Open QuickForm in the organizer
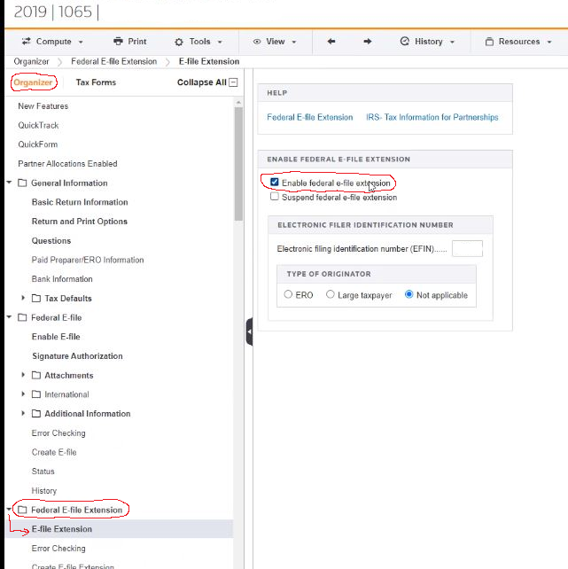The width and height of the screenshot is (568, 569). tap(38, 144)
